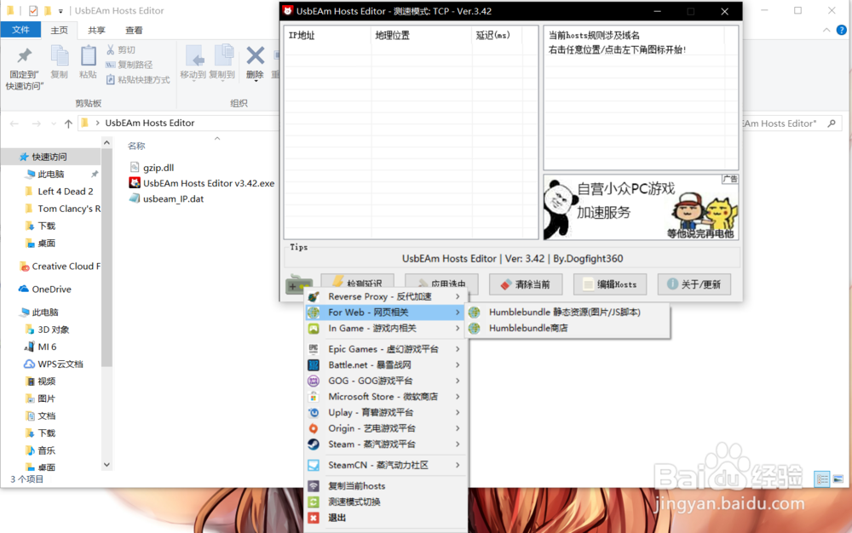
Task: Click the SteamCN icon
Action: [x=314, y=465]
